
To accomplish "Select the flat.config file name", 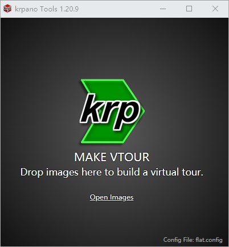I will coord(209,240).
